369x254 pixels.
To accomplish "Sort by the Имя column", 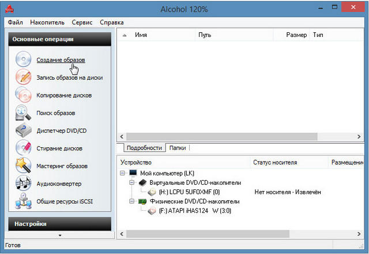I will pyautogui.click(x=163, y=35).
